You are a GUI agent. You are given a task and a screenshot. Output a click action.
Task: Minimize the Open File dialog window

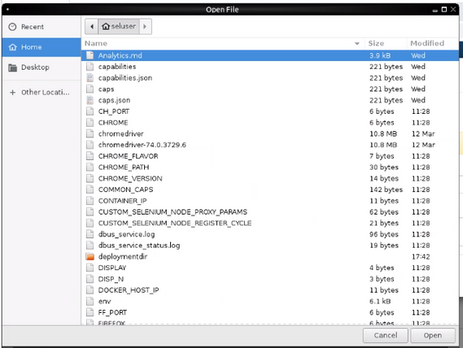(x=435, y=11)
